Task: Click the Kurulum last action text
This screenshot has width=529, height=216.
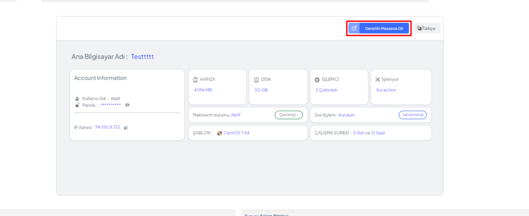Action: (x=347, y=115)
